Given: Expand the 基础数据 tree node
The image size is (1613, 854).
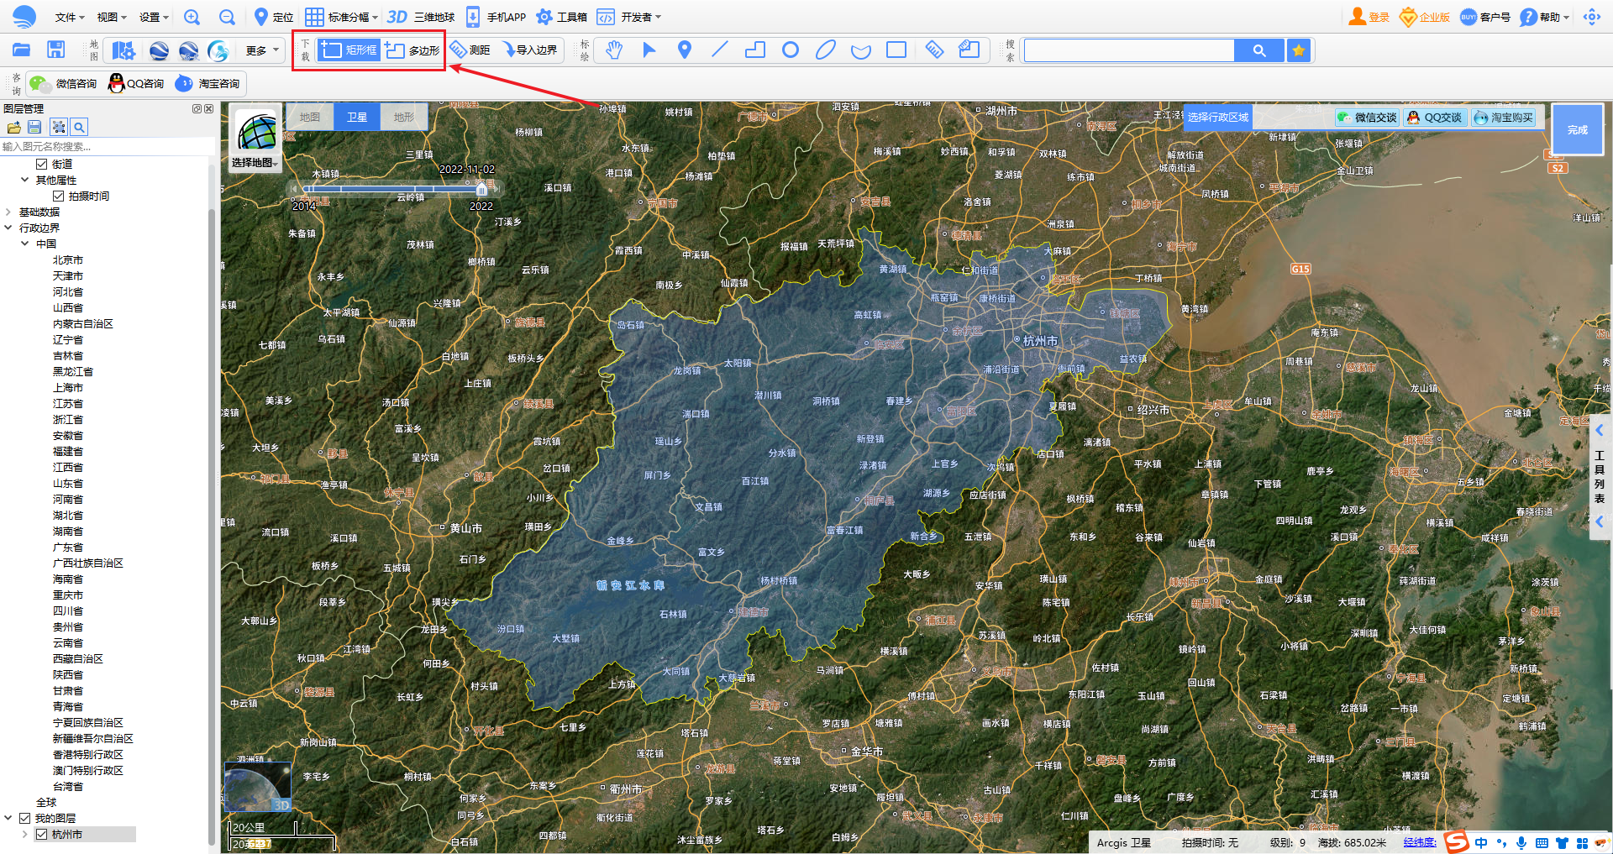Looking at the screenshot, I should pyautogui.click(x=8, y=212).
